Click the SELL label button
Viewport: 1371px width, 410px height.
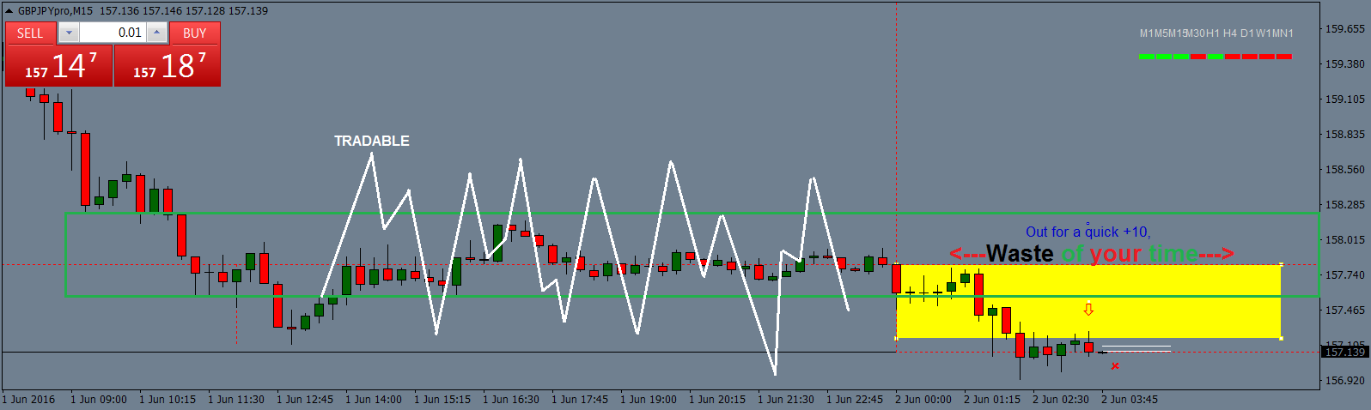(30, 33)
